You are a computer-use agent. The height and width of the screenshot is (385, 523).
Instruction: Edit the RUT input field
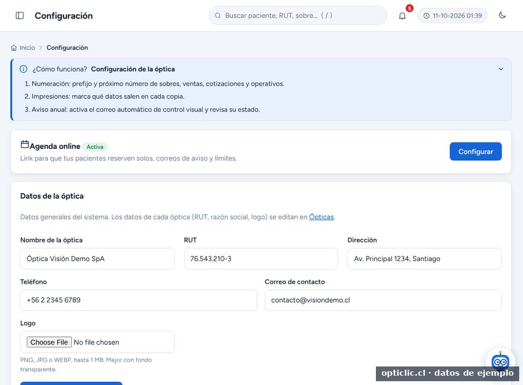[261, 258]
